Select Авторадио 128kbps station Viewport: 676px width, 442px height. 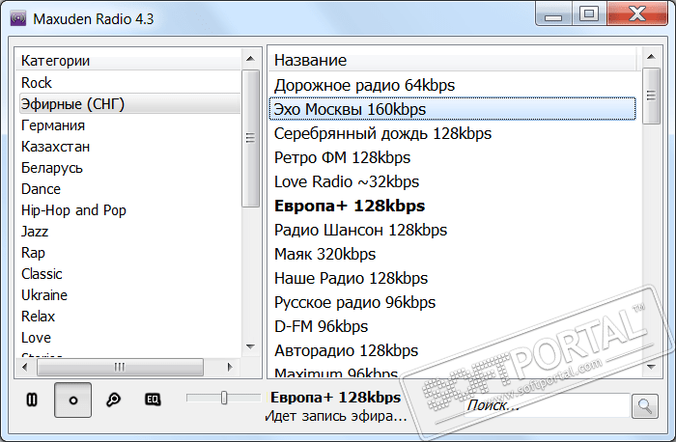coord(453,350)
